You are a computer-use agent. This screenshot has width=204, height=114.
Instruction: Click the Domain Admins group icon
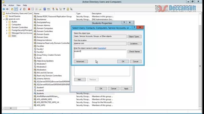[35, 25]
